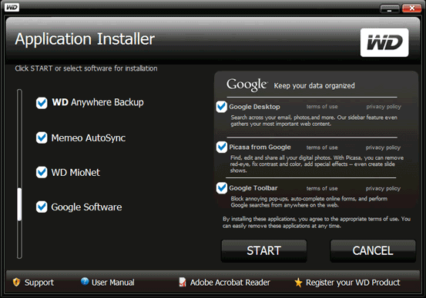
Task: Click the START button
Action: click(264, 250)
